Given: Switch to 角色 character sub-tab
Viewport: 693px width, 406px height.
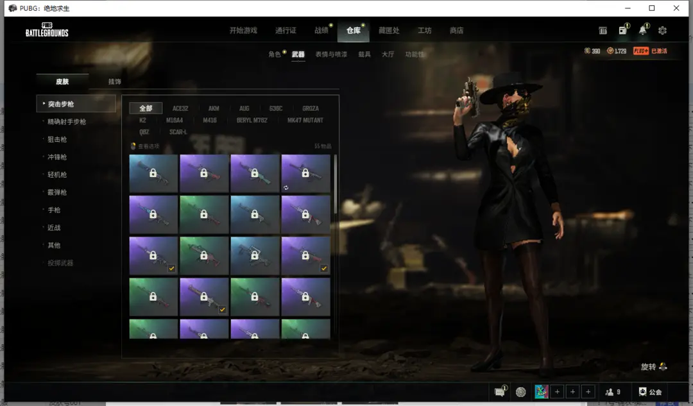Looking at the screenshot, I should pos(275,55).
